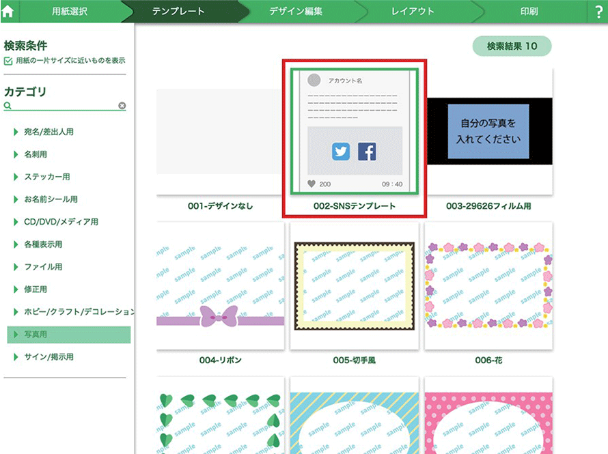Viewport: 608px width, 454px height.
Task: Click the magnifier icon in category search
Action: pos(8,107)
